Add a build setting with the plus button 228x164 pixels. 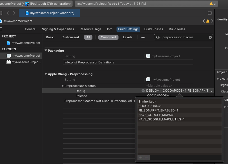[x=143, y=37]
